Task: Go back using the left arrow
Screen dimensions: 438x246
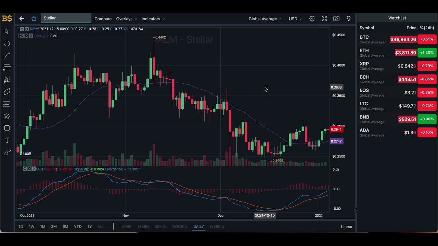Action: [22, 18]
